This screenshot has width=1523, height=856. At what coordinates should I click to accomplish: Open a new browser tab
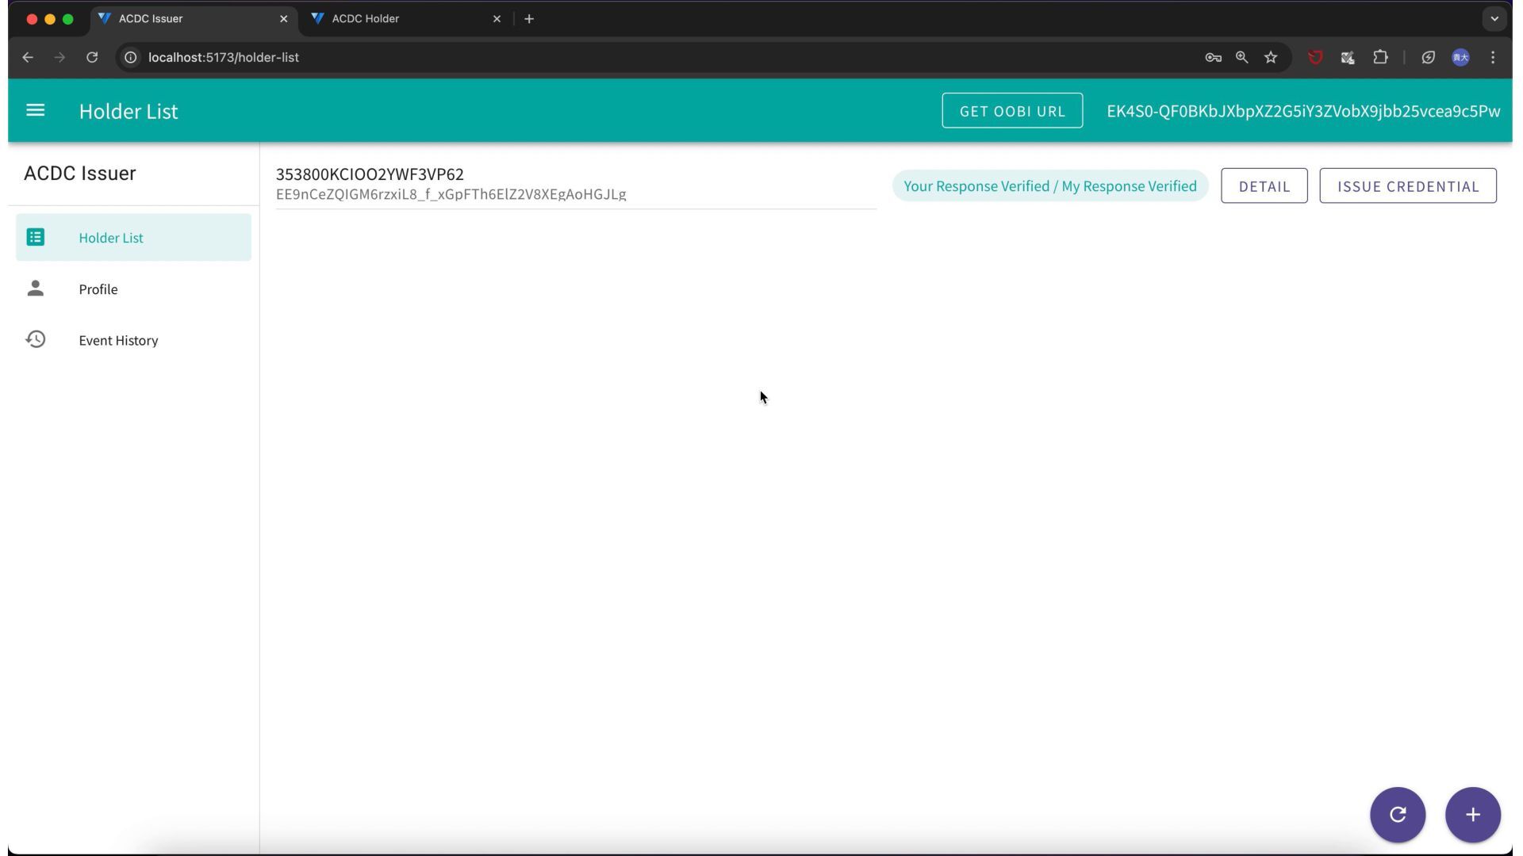529,18
